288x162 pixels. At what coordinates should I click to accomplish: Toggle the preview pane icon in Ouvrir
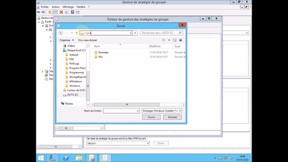click(175, 40)
